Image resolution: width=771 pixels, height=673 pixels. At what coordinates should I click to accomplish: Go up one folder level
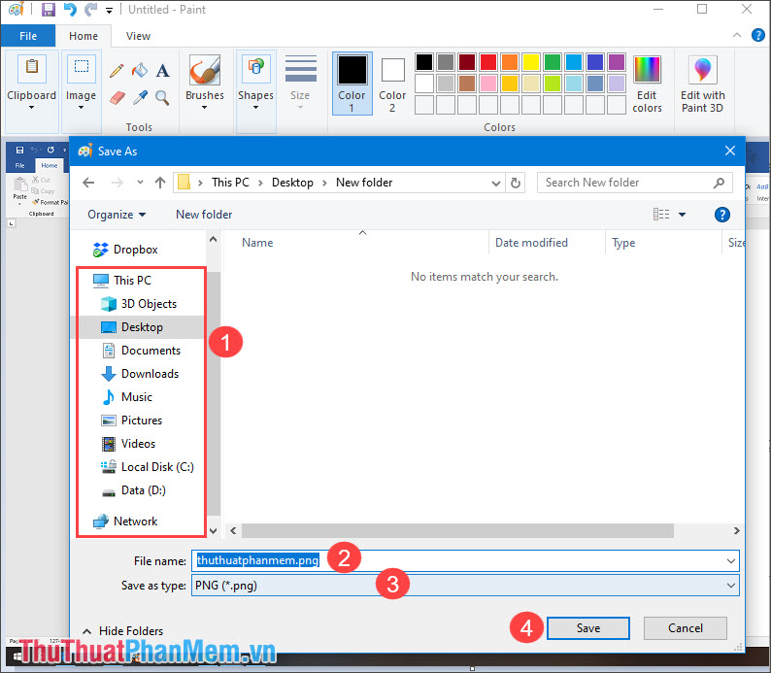pyautogui.click(x=160, y=183)
